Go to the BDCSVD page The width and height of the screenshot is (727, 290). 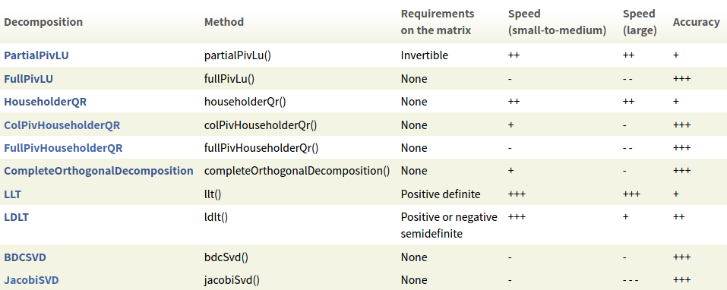25,257
